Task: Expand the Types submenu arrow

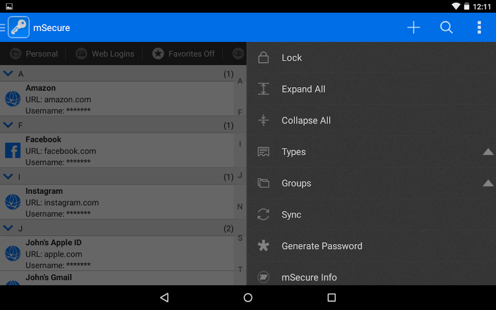Action: coord(488,152)
